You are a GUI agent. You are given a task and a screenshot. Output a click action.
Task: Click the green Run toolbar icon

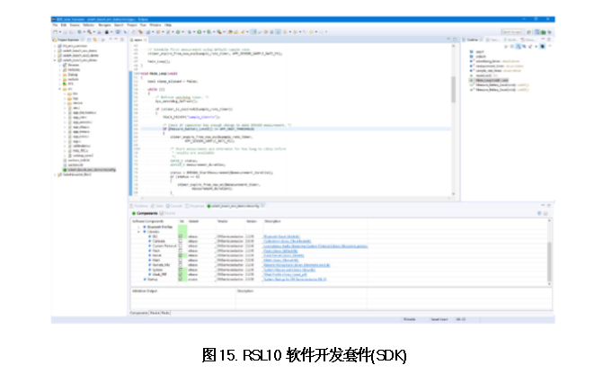click(199, 32)
